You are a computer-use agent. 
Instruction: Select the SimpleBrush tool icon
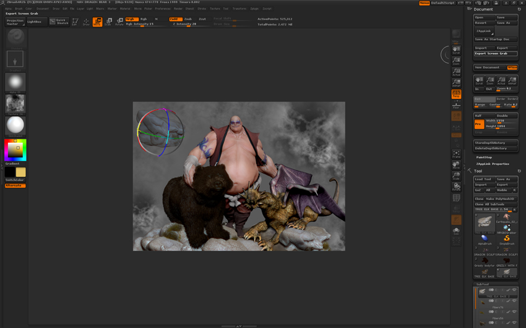[507, 239]
